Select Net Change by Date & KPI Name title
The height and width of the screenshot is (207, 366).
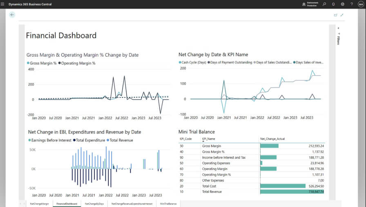(213, 54)
